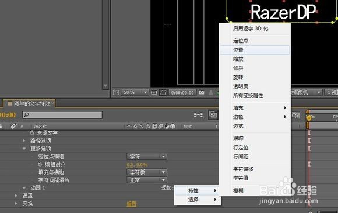The height and width of the screenshot is (213, 338).
Task: Open the 填充 submenu
Action: pyautogui.click(x=255, y=108)
